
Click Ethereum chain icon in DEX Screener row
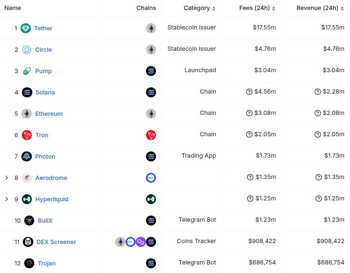[x=120, y=242]
